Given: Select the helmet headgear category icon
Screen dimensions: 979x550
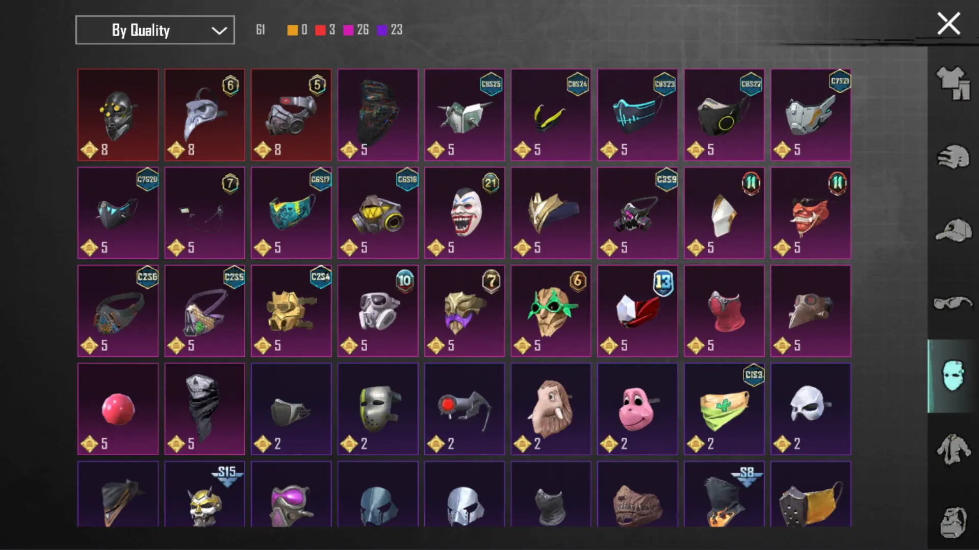Looking at the screenshot, I should pyautogui.click(x=952, y=157).
